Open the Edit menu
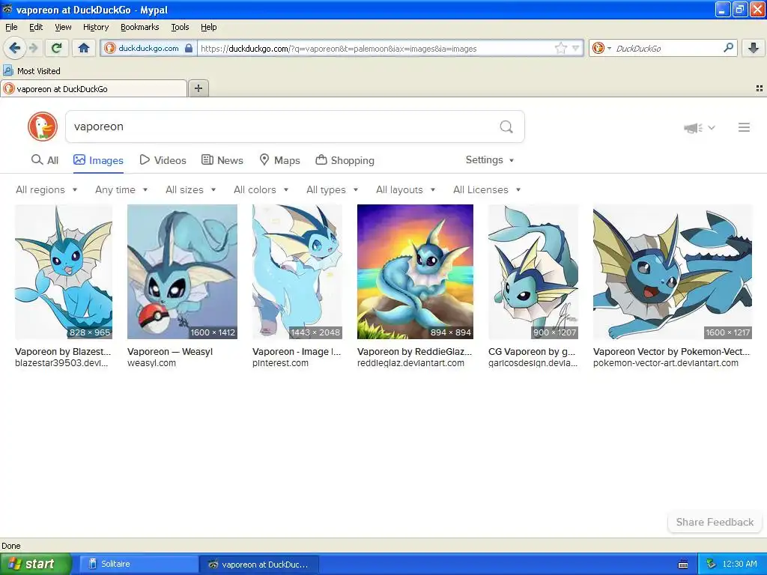Image resolution: width=767 pixels, height=575 pixels. [x=36, y=27]
